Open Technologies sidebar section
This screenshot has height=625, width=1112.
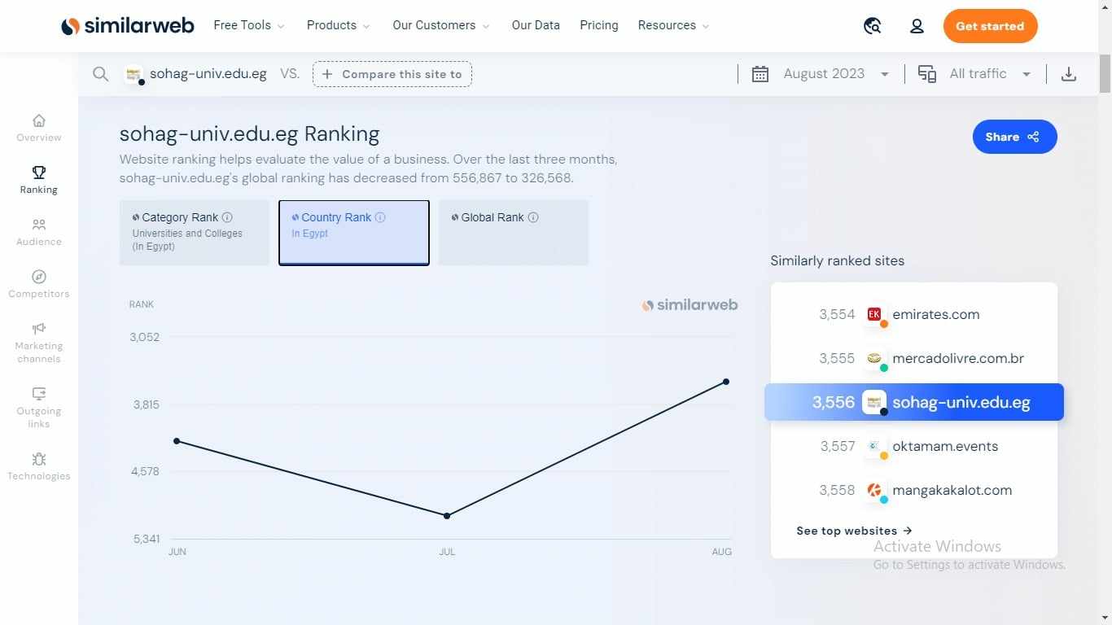pos(39,467)
